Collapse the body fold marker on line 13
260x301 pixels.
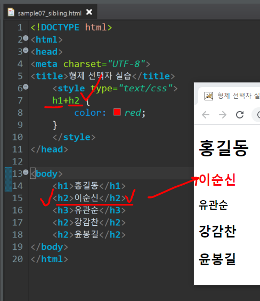point(26,172)
